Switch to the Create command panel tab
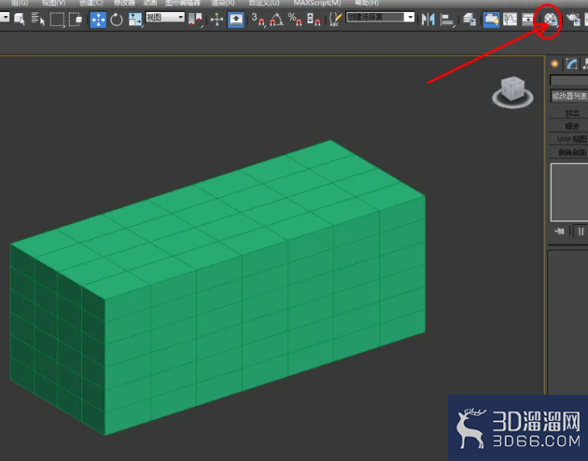Image resolution: width=588 pixels, height=461 pixels. [x=554, y=64]
